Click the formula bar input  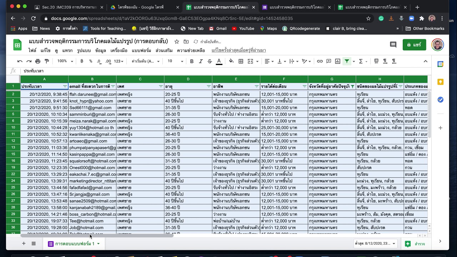point(225,71)
